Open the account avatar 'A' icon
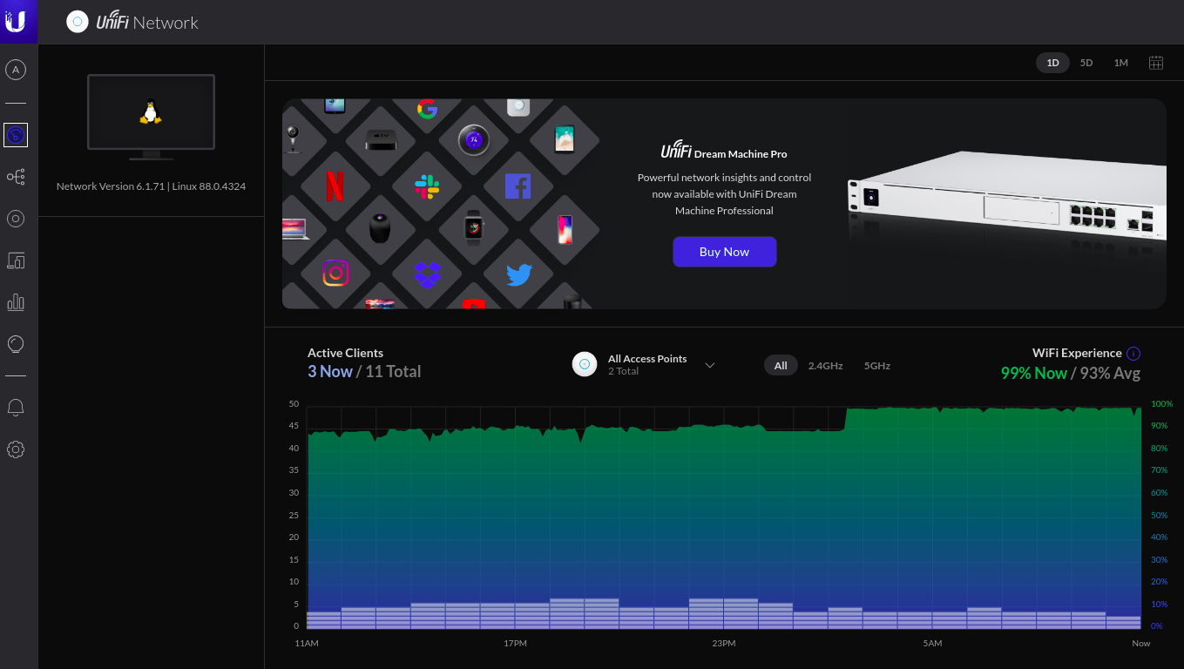The image size is (1184, 669). click(16, 70)
